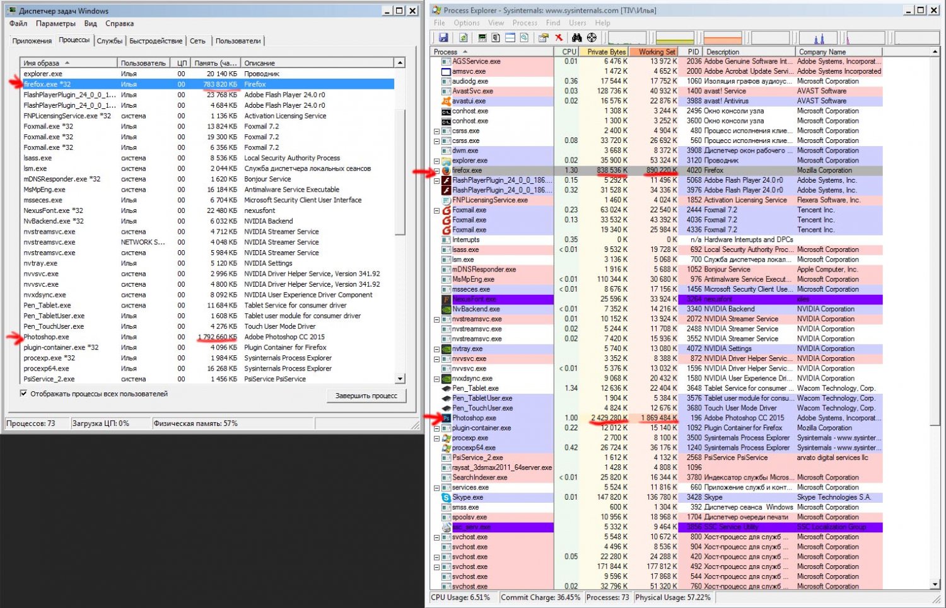Click the orange physical memory mini graph
Screen dimensions: 946x608
[x=723, y=37]
